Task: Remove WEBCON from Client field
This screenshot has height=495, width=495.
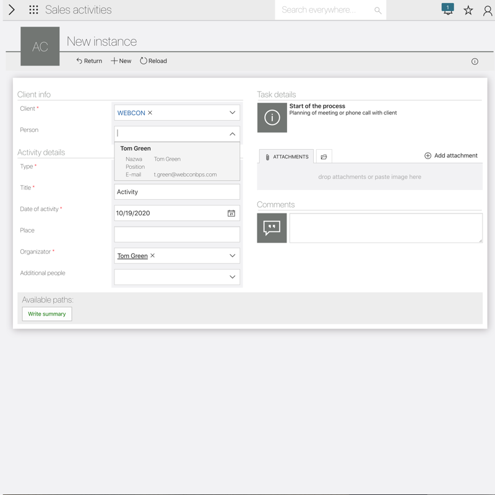Action: [x=150, y=113]
